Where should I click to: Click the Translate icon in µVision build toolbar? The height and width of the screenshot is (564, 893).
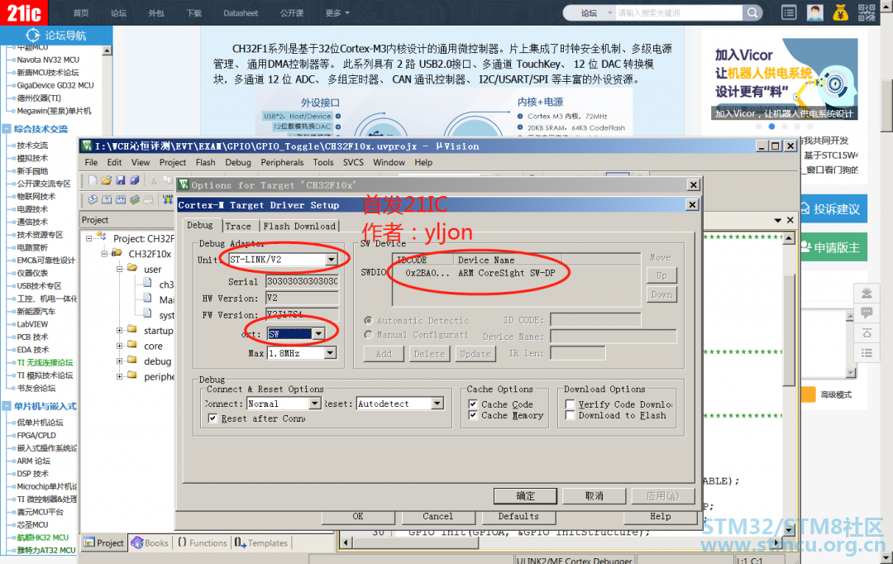point(93,199)
